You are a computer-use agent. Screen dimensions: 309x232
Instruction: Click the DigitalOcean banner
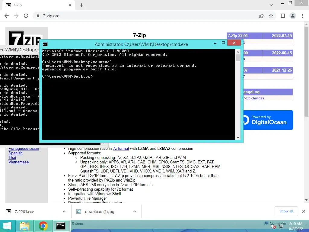point(268,120)
